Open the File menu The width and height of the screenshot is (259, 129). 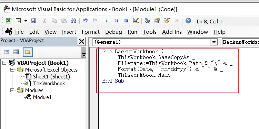19,32
